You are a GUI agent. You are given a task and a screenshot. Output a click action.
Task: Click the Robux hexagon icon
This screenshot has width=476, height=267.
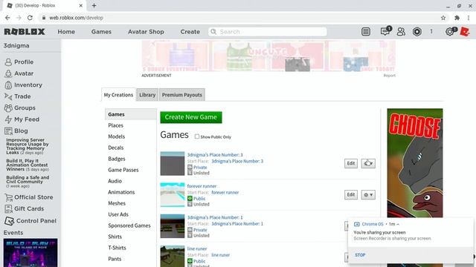pyautogui.click(x=417, y=31)
